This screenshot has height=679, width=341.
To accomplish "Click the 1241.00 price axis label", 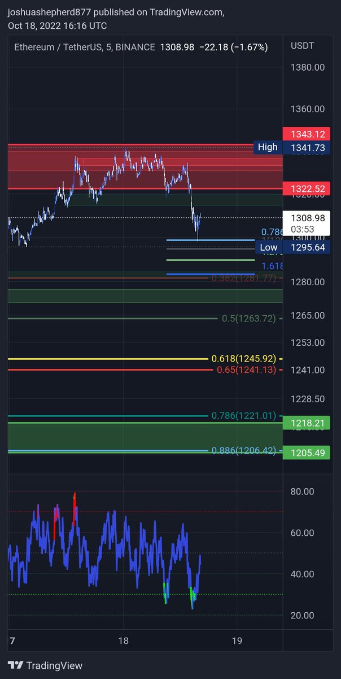I will tap(307, 369).
